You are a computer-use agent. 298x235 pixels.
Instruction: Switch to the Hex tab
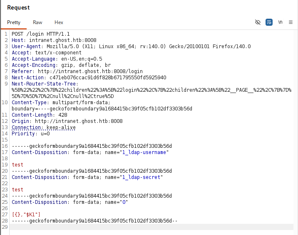tap(59, 22)
